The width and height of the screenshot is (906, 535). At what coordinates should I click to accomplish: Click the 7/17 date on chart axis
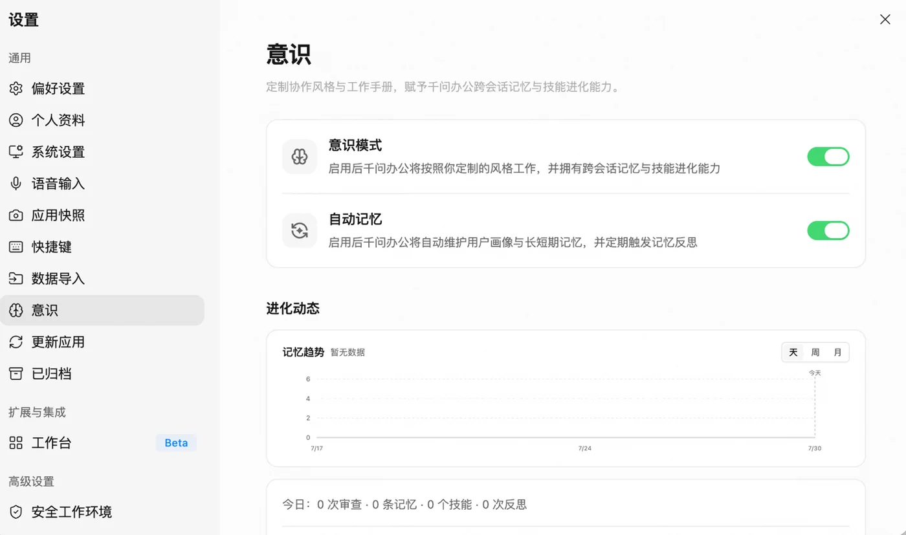316,448
